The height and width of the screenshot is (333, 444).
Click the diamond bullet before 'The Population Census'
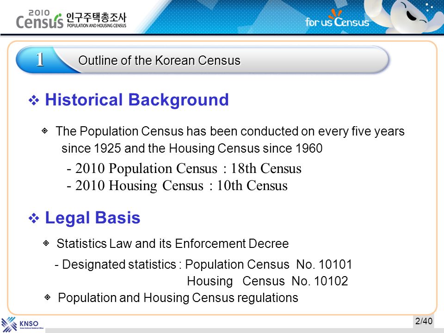pyautogui.click(x=45, y=130)
